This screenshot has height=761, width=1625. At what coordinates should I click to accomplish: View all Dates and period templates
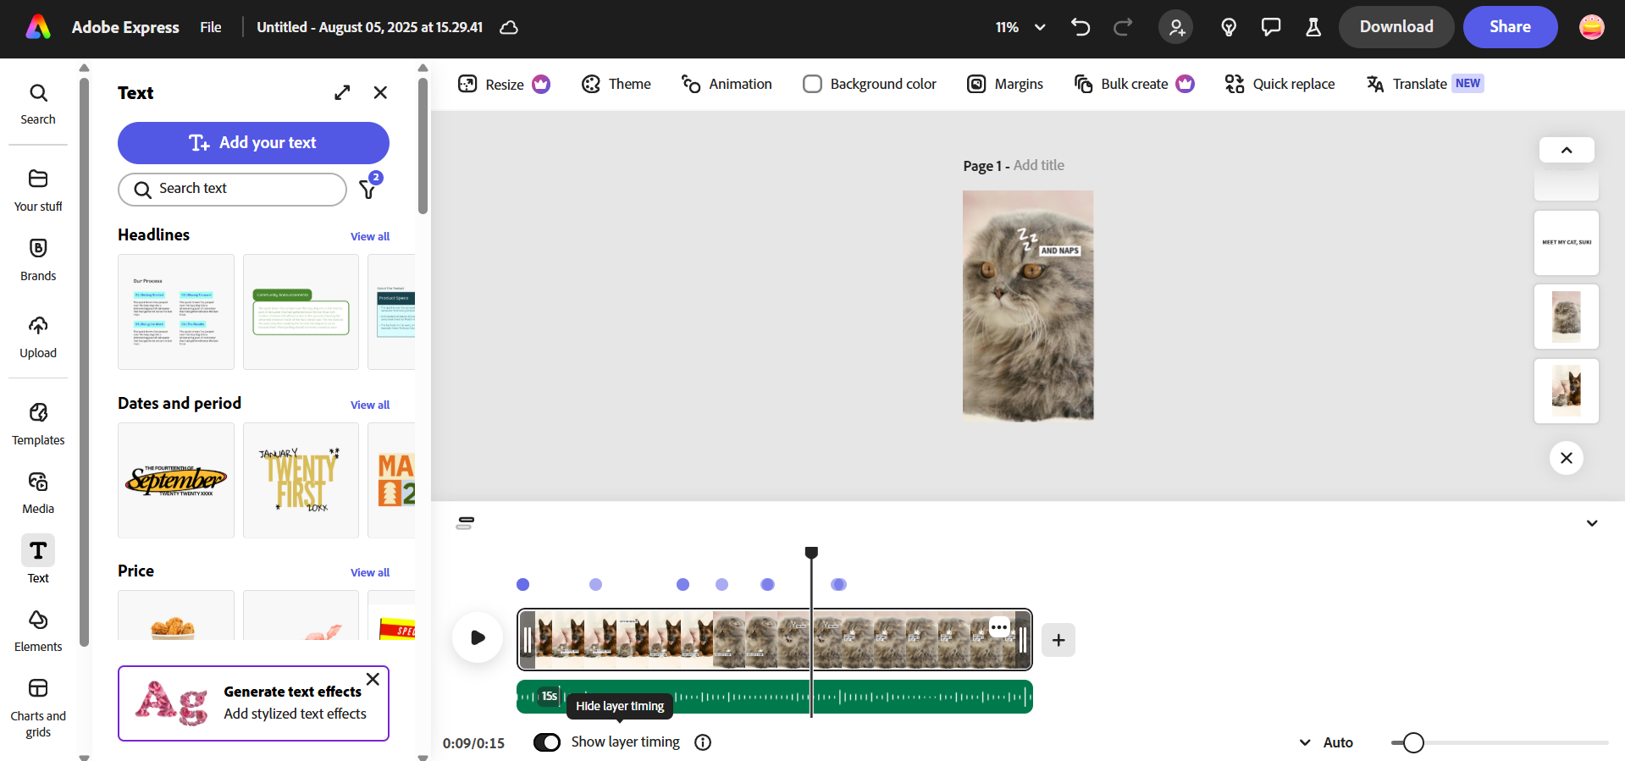370,405
